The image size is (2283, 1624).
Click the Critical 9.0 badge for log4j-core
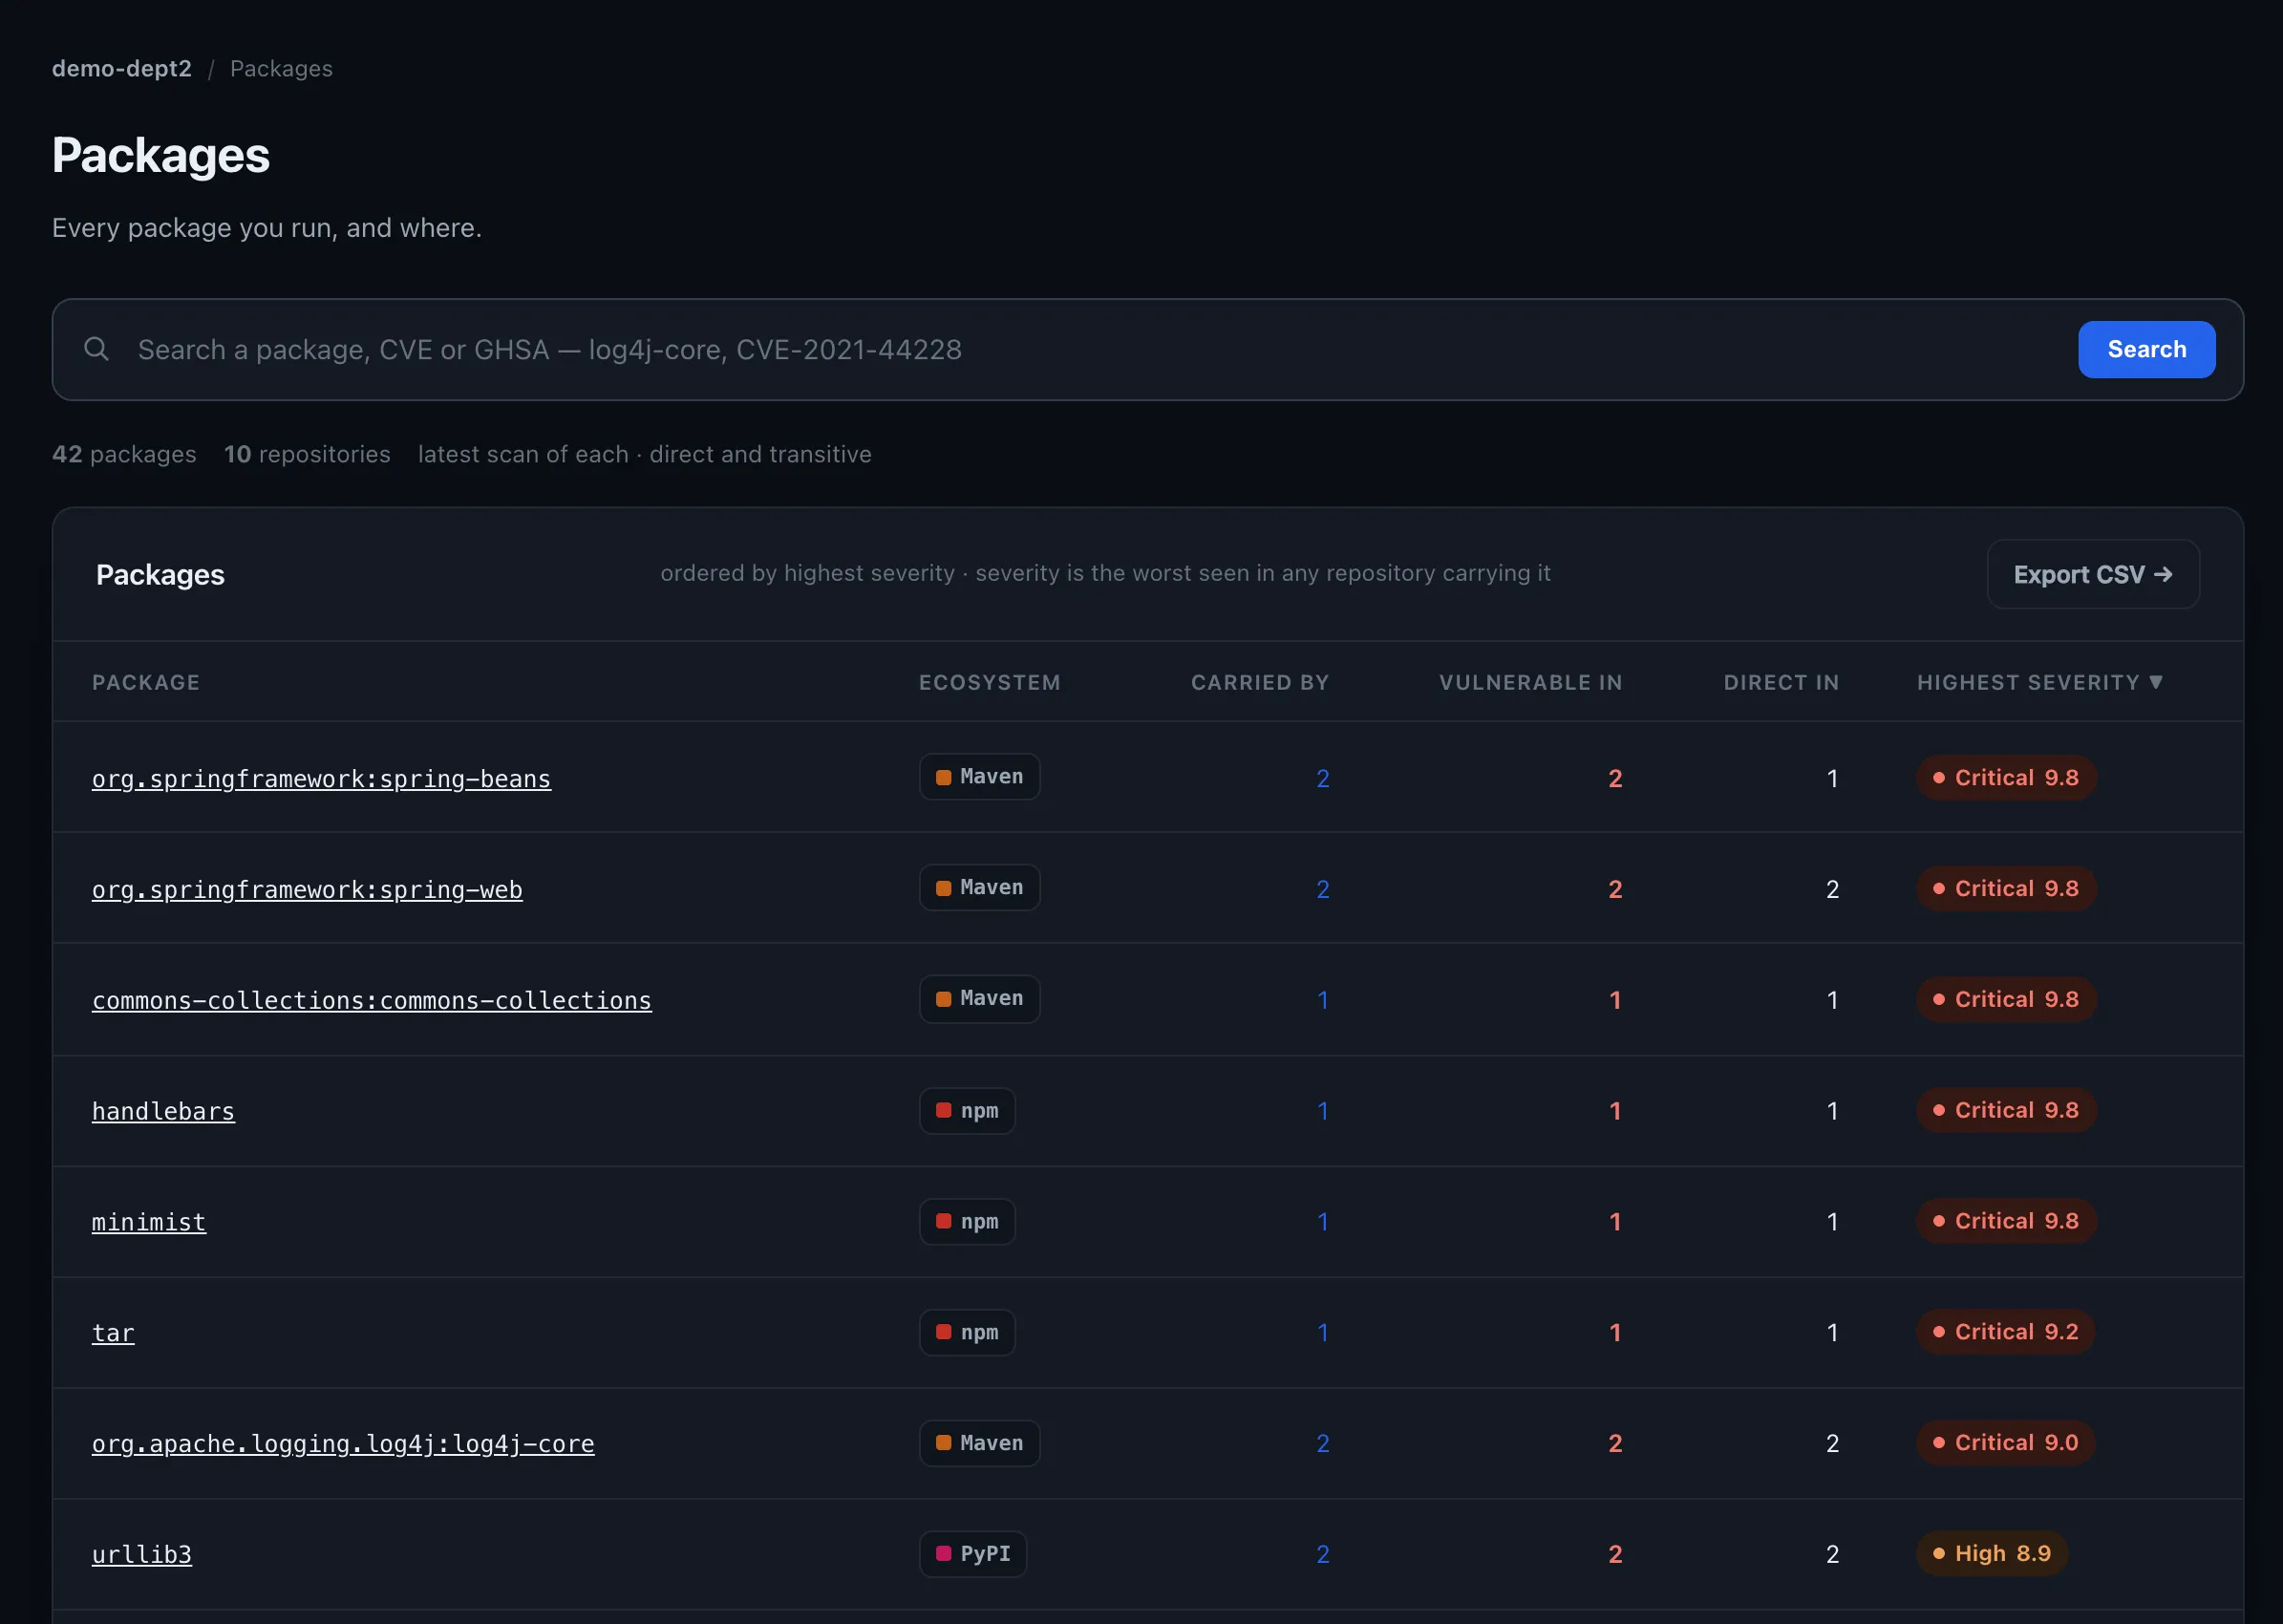[2005, 1443]
